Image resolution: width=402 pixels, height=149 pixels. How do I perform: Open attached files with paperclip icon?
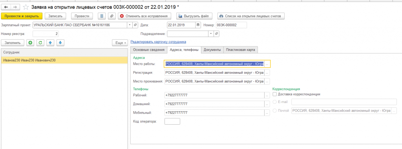[x=111, y=16]
